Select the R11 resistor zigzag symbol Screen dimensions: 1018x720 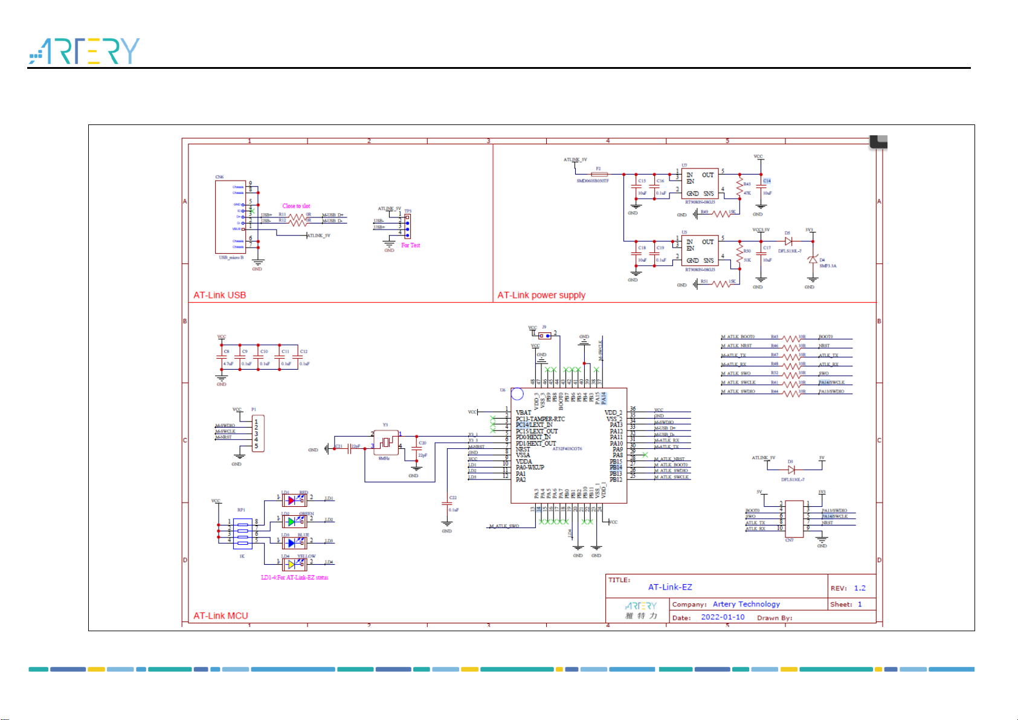pyautogui.click(x=297, y=216)
